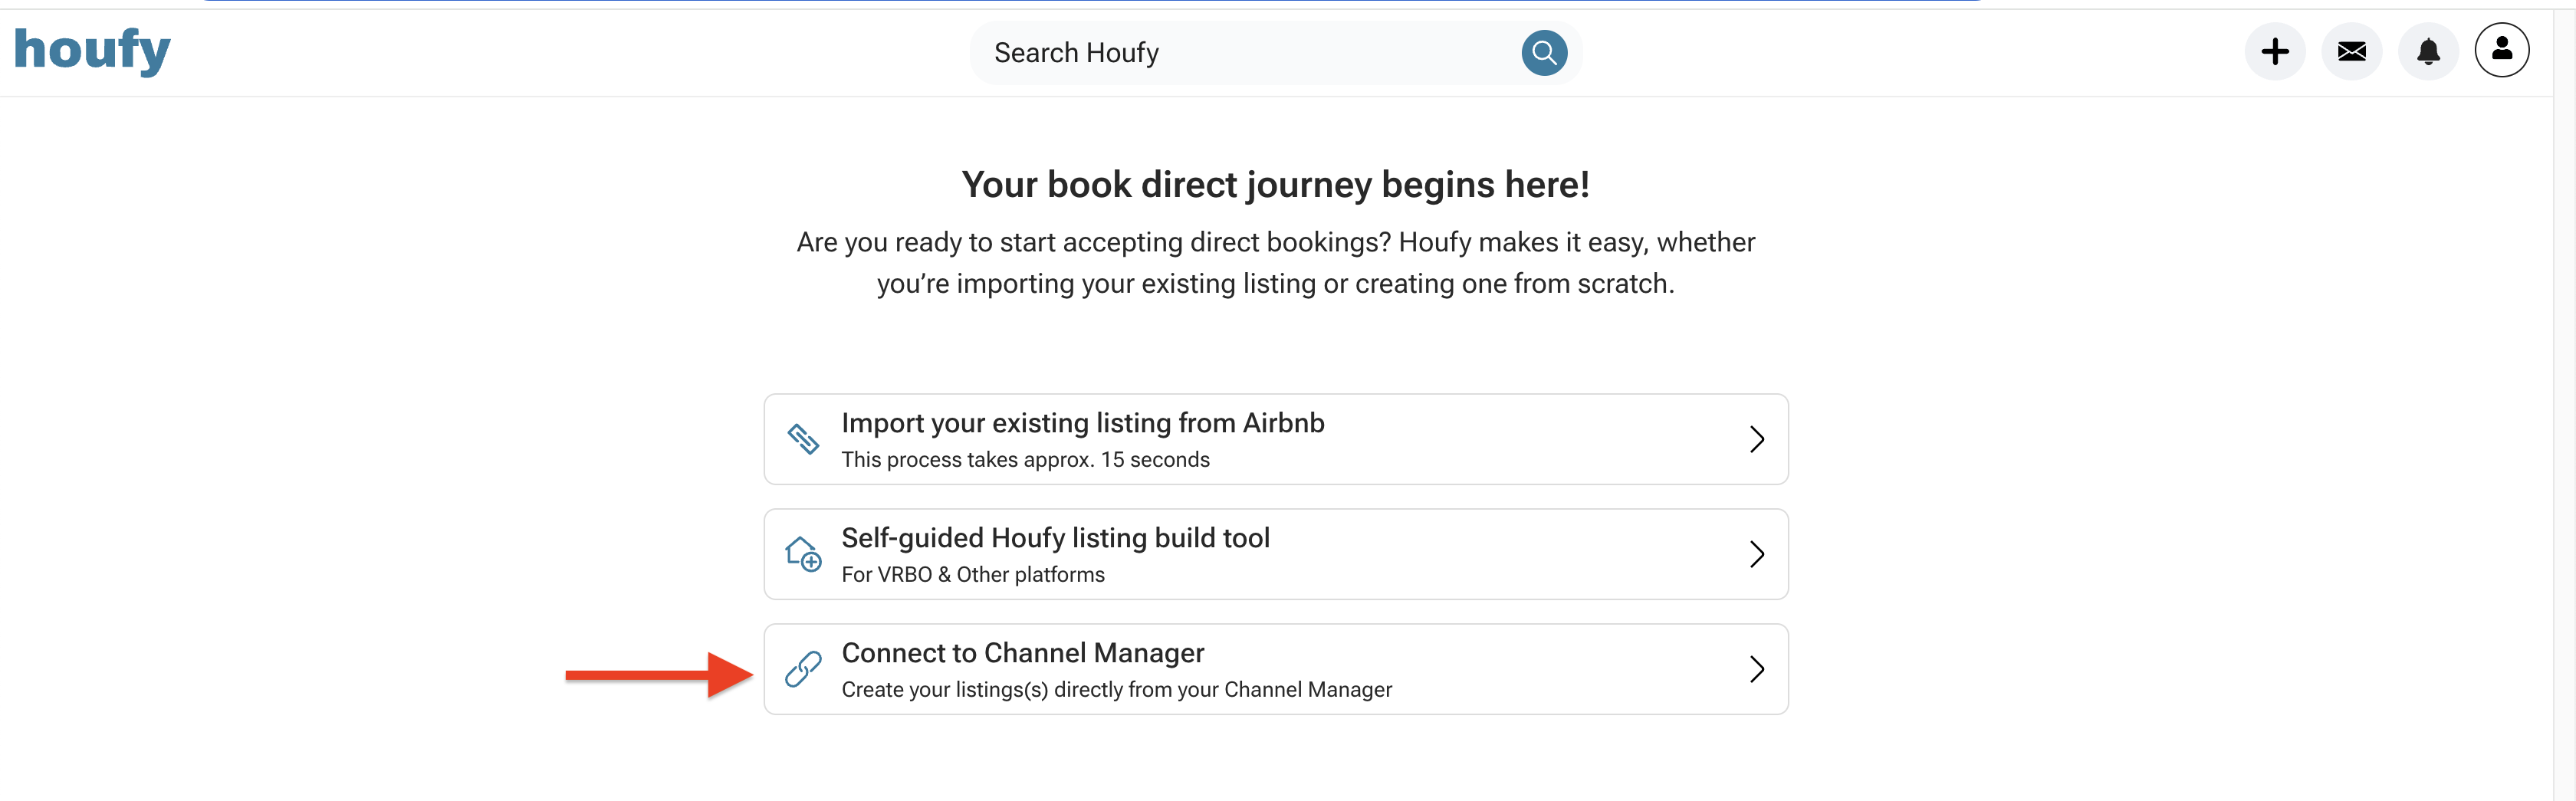Viewport: 2576px width, 801px height.
Task: Expand the Airbnb import option chevron
Action: [x=1756, y=439]
